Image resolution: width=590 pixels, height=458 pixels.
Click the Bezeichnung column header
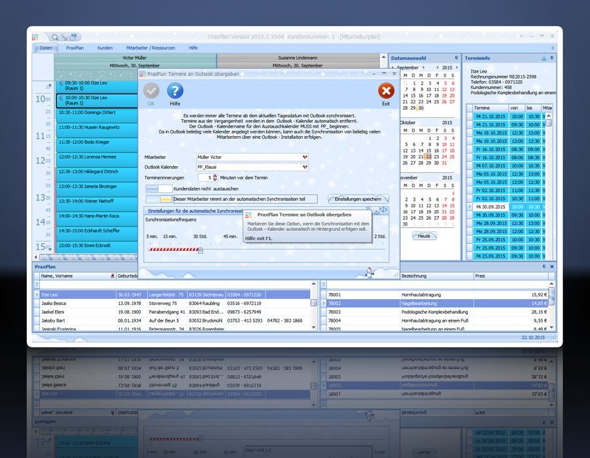point(436,276)
